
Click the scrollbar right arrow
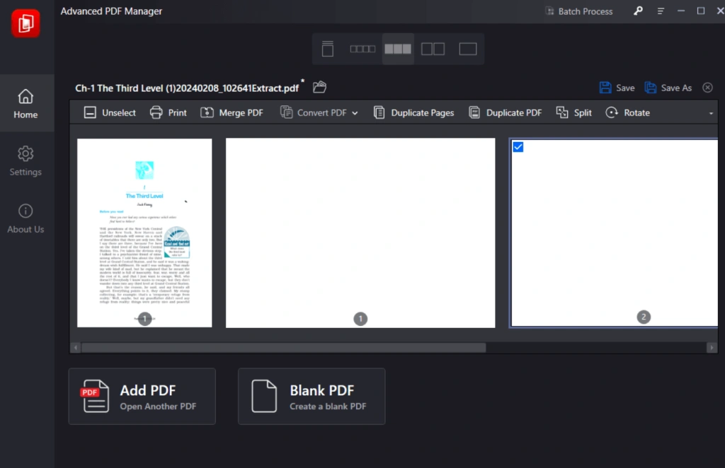point(712,348)
